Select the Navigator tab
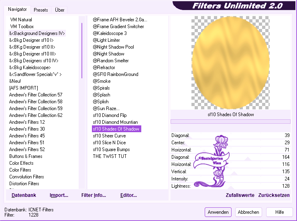 [x=18, y=9]
